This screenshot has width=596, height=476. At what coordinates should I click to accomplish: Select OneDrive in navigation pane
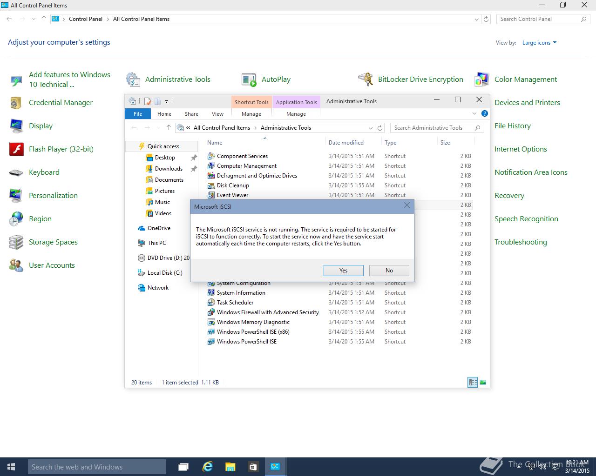coord(159,228)
